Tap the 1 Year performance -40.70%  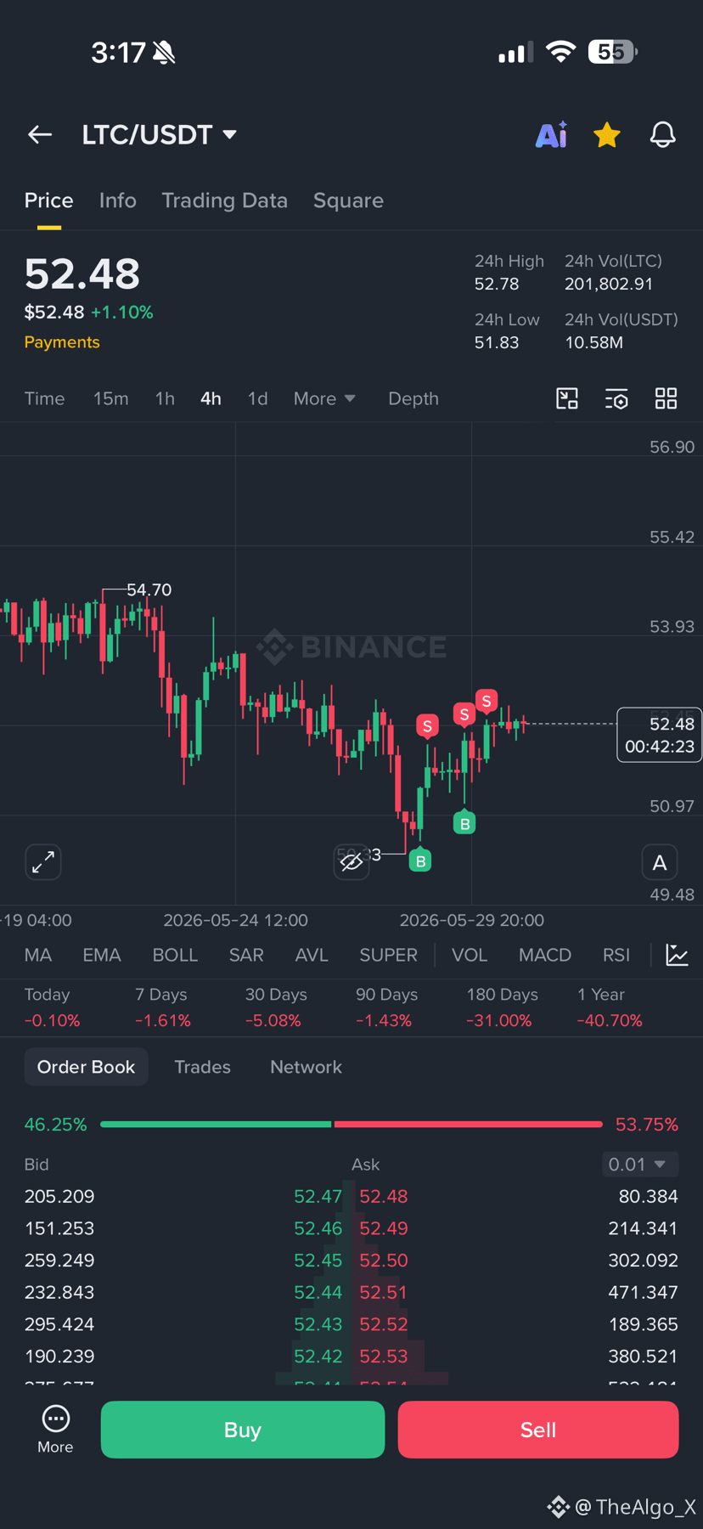point(610,1020)
